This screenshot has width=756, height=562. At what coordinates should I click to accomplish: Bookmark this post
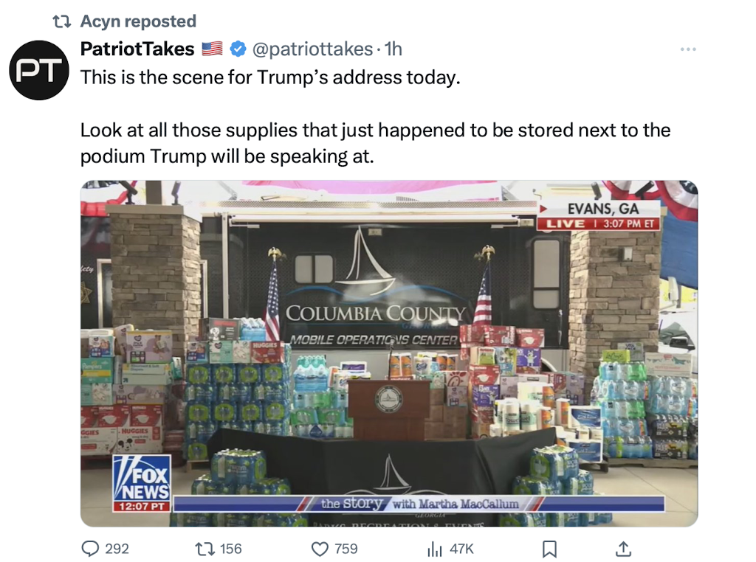tap(549, 549)
